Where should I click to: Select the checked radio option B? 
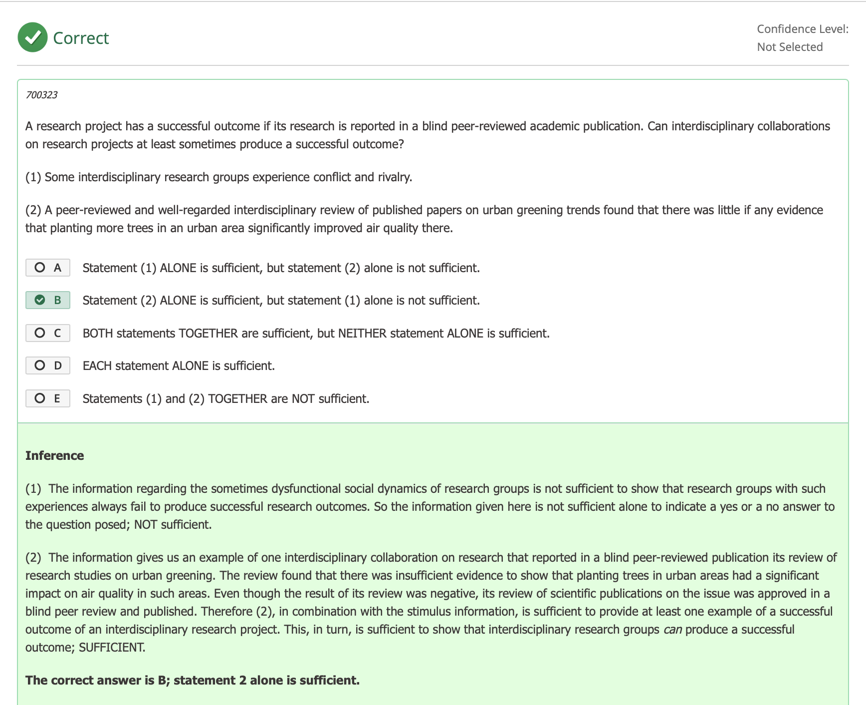point(47,300)
